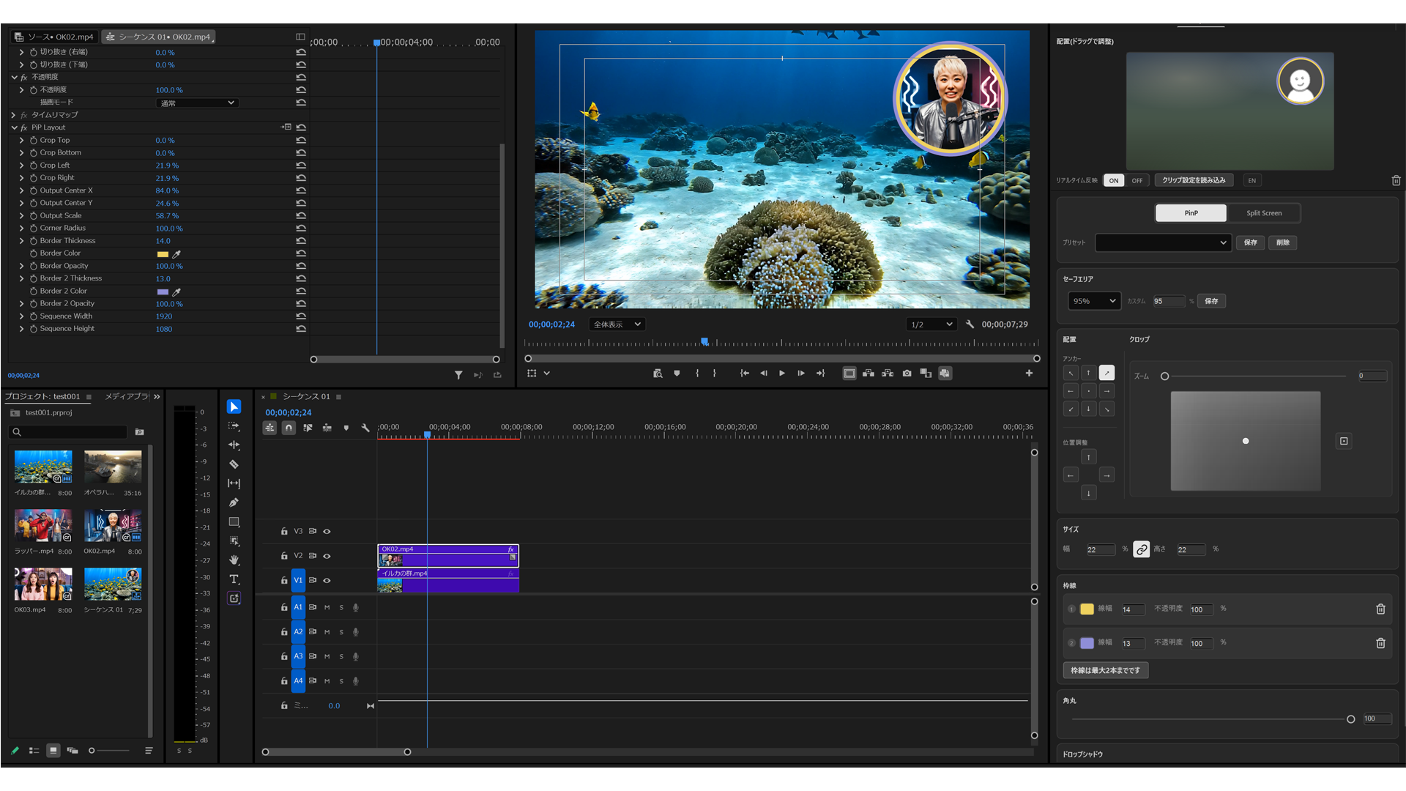This screenshot has height=791, width=1406.
Task: Open the プリセット preset dropdown
Action: click(1162, 242)
